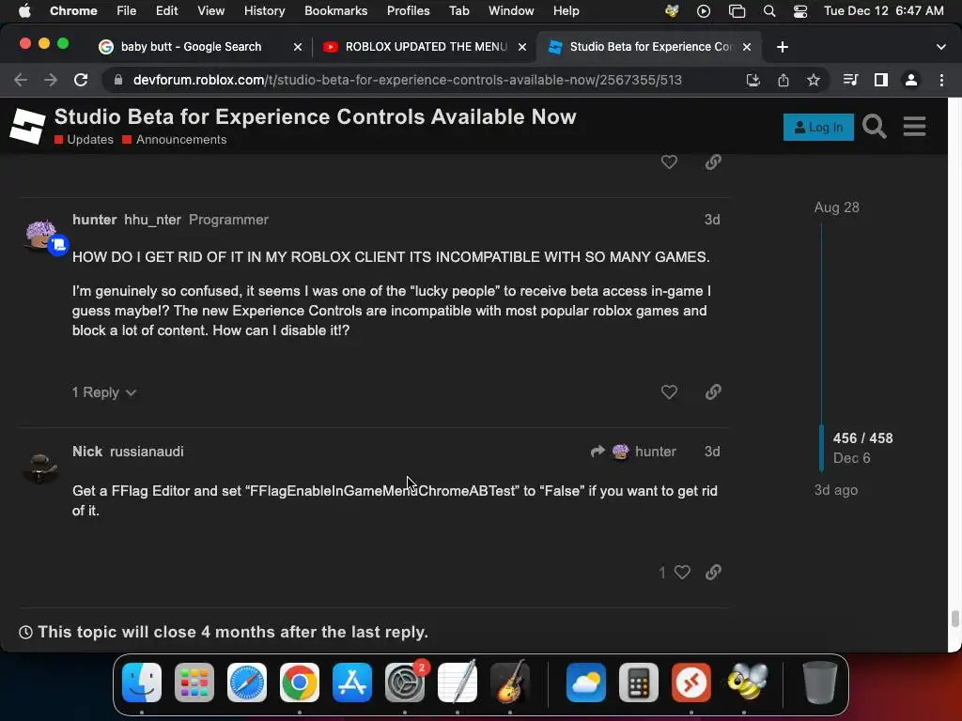Screen dimensions: 962x721
Task: Open the Announcements category link
Action: [175, 140]
